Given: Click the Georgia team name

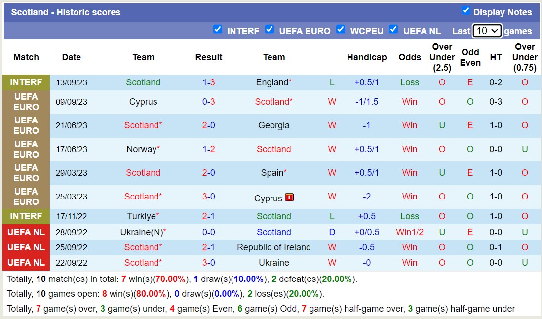Looking at the screenshot, I should pyautogui.click(x=274, y=125).
